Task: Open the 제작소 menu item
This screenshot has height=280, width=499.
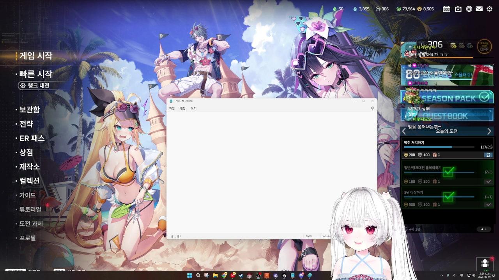Action: [x=30, y=166]
